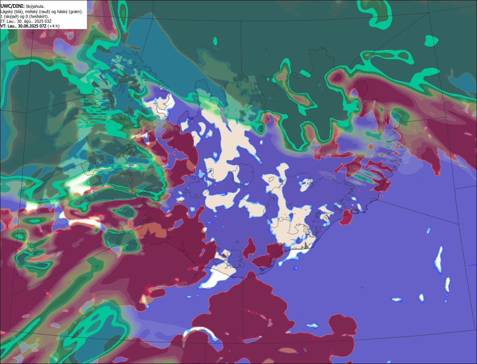Screen dimensions: 477x364
Task: Click the 'IT: Lau.. 30. ágú.. 2025 03Z' line
Action: click(26, 21)
